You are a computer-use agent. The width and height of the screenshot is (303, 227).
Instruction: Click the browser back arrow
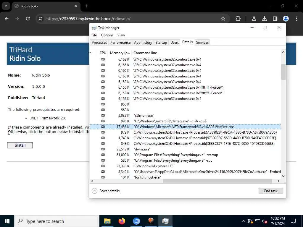pos(7,19)
